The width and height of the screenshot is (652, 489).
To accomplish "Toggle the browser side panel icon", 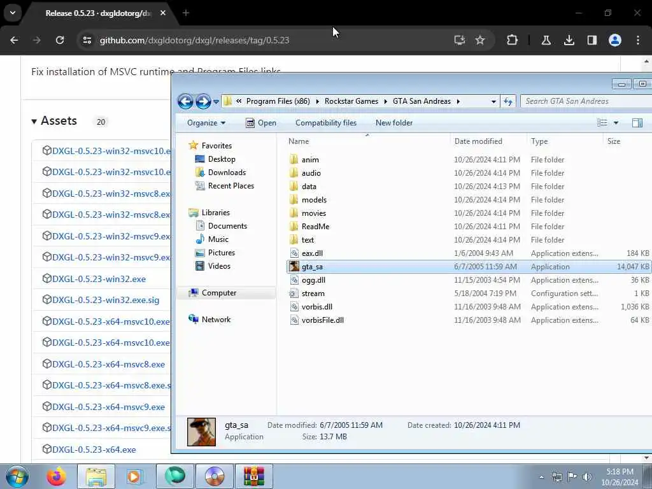I will pos(592,40).
